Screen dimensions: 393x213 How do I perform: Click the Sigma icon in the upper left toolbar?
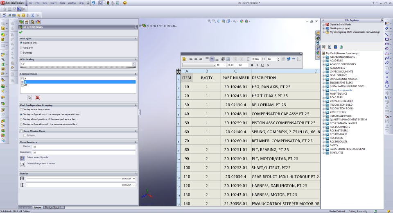(x=33, y=15)
